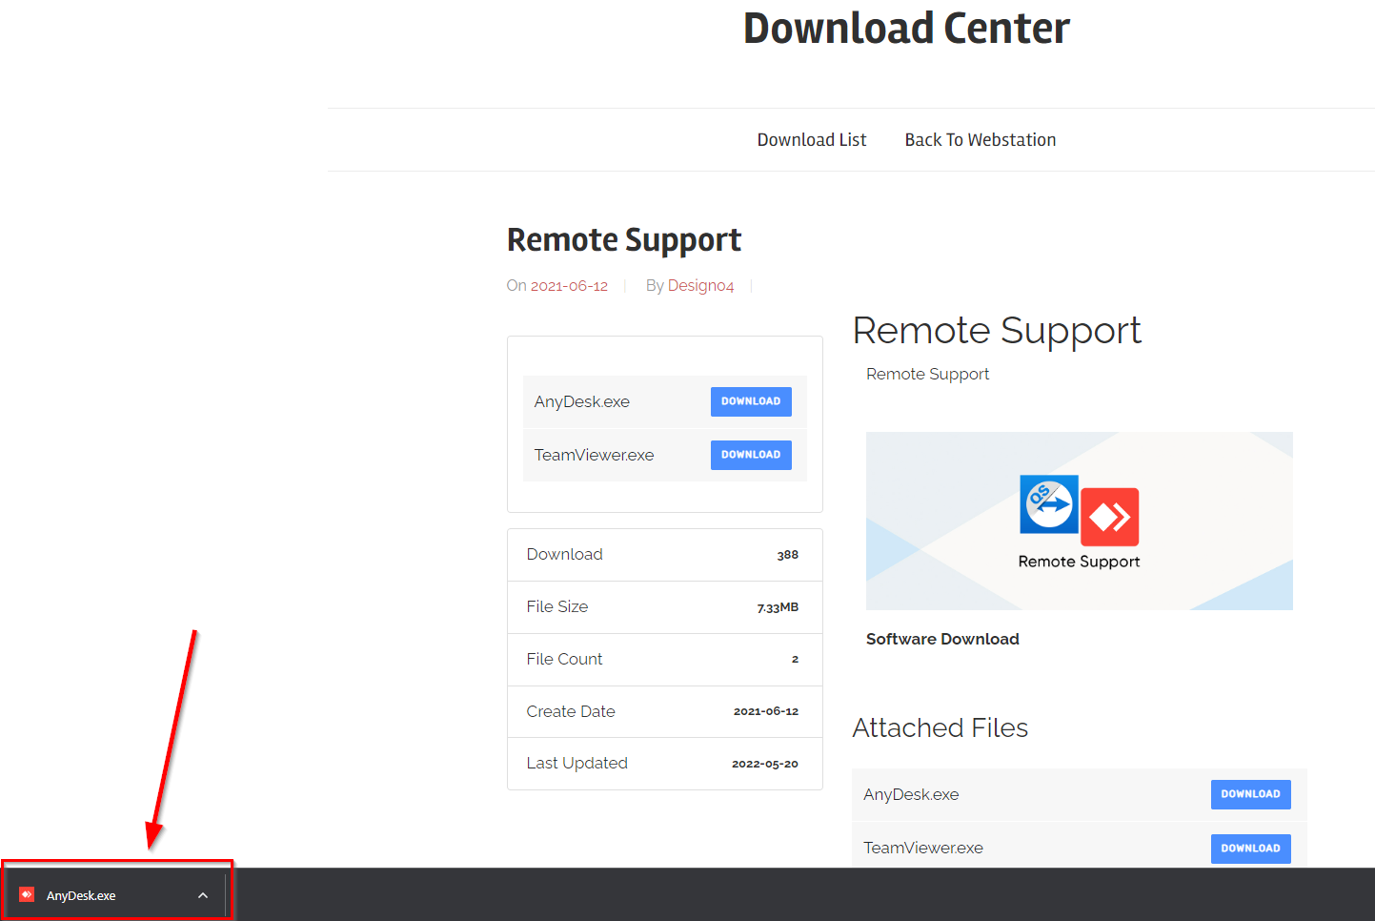
Task: Click the File Count row label
Action: pyautogui.click(x=564, y=659)
